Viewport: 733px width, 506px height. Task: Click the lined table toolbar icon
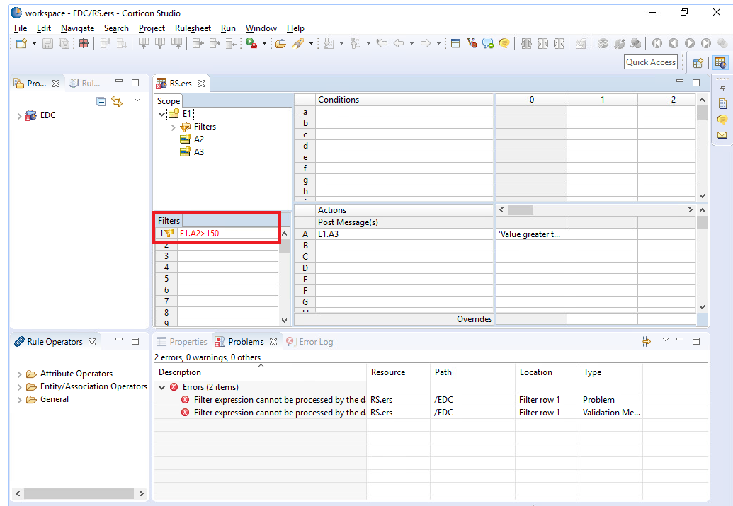click(455, 43)
